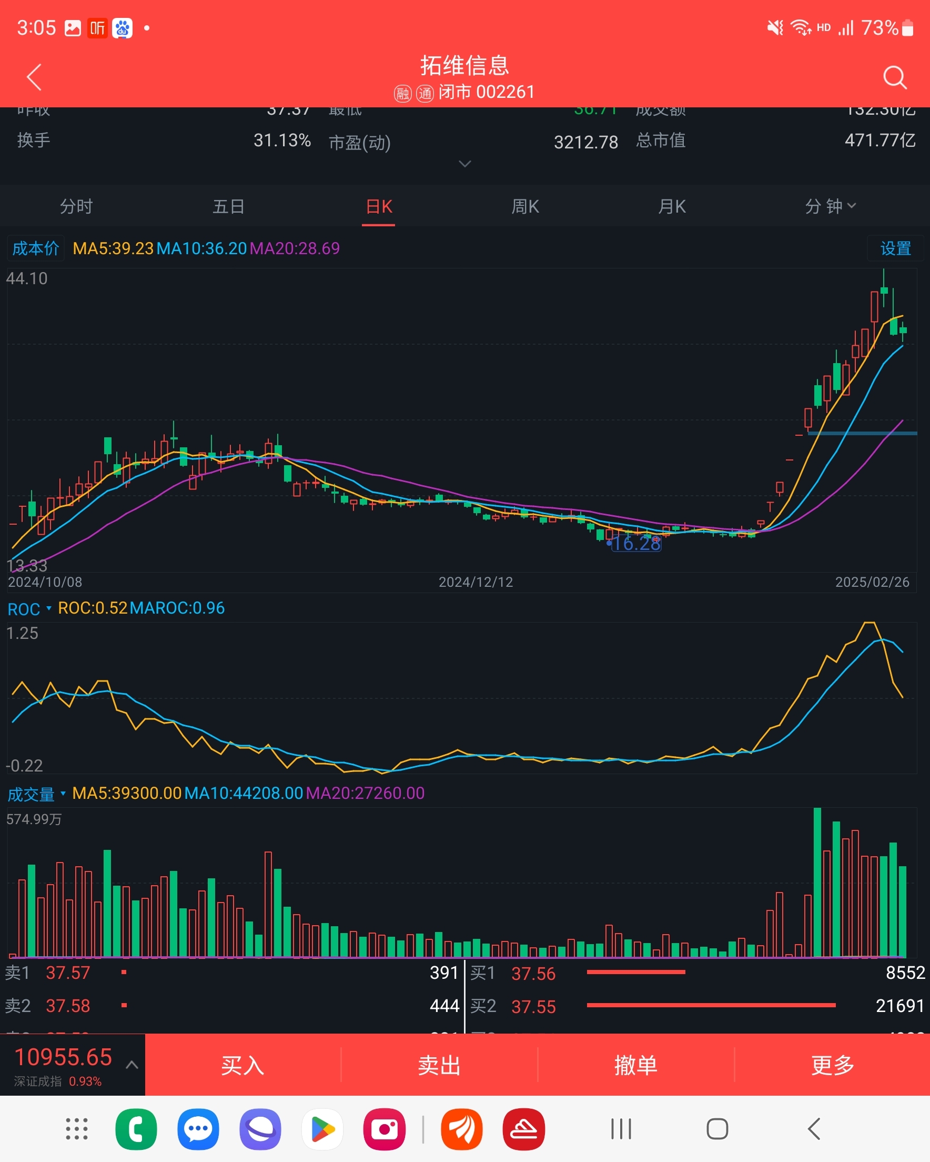
Task: Tap the 听 notification icon in status bar
Action: click(97, 28)
